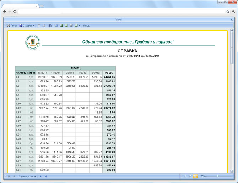Screen dimensions: 238x183
Task: Click total value 56310.86
Action: click(x=109, y=161)
